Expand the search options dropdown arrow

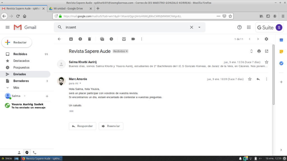click(x=200, y=27)
